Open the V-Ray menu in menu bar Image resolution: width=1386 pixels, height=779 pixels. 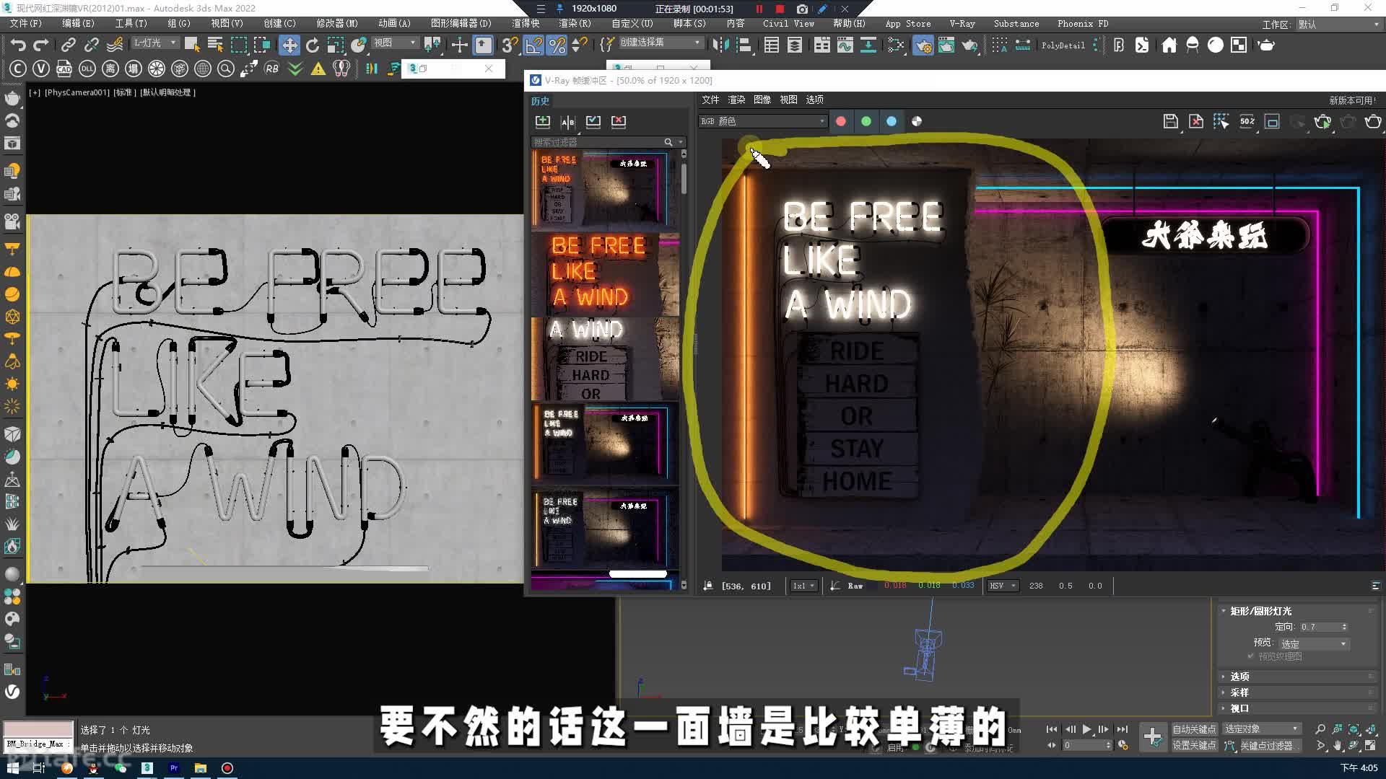[x=962, y=23]
